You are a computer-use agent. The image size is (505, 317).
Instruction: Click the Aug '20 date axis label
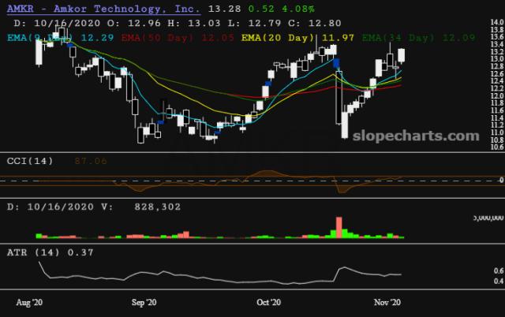(29, 302)
